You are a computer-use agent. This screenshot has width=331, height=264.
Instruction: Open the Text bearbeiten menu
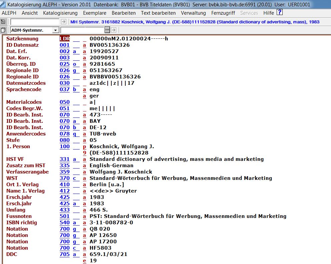(158, 13)
